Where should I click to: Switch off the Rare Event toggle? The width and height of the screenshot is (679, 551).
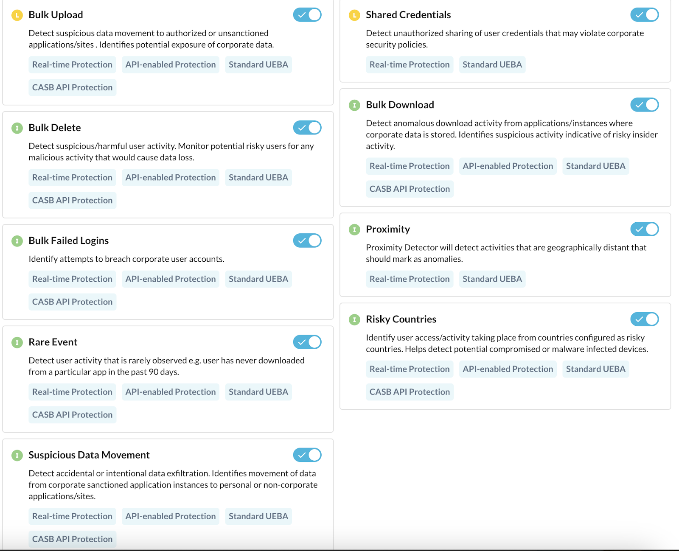(x=307, y=342)
